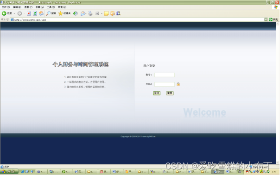Click the 账号 account input field
280x175 pixels.
tap(165, 75)
